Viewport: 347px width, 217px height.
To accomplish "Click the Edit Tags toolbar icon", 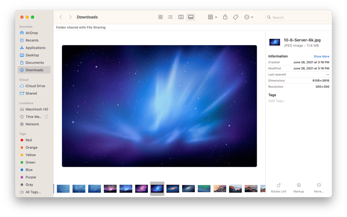I will tap(235, 17).
